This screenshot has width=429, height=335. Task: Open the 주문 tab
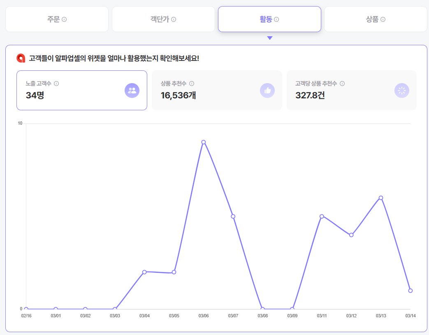click(57, 19)
